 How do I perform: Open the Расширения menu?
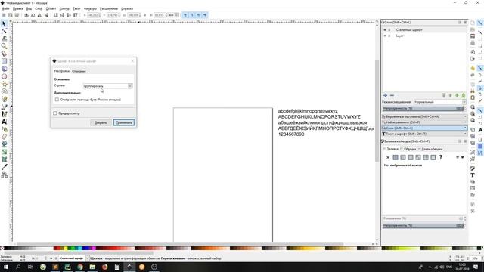tap(109, 8)
